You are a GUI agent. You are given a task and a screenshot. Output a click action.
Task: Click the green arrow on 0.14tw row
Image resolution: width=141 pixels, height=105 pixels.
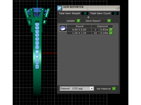tap(111, 33)
